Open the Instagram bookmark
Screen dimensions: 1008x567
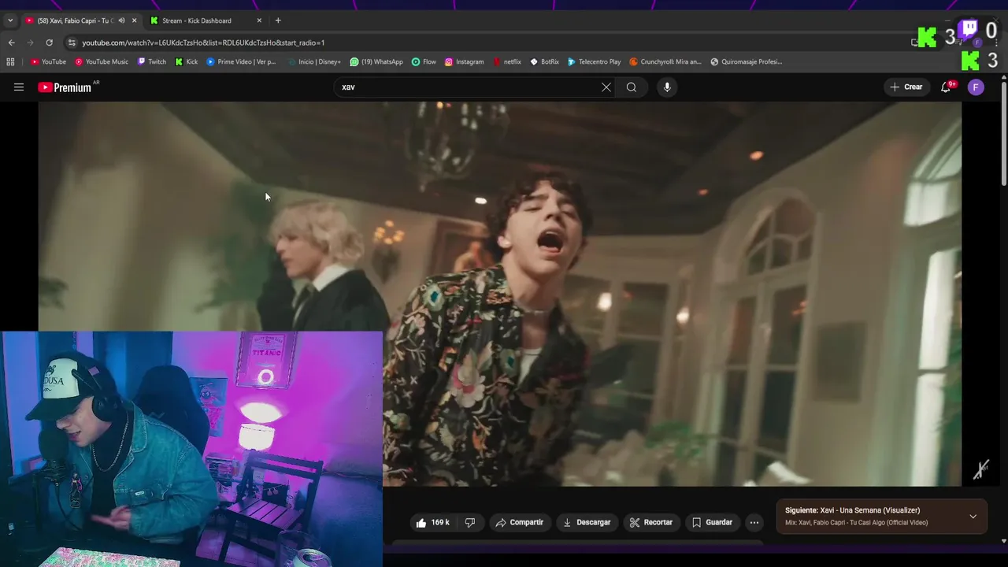click(x=464, y=61)
